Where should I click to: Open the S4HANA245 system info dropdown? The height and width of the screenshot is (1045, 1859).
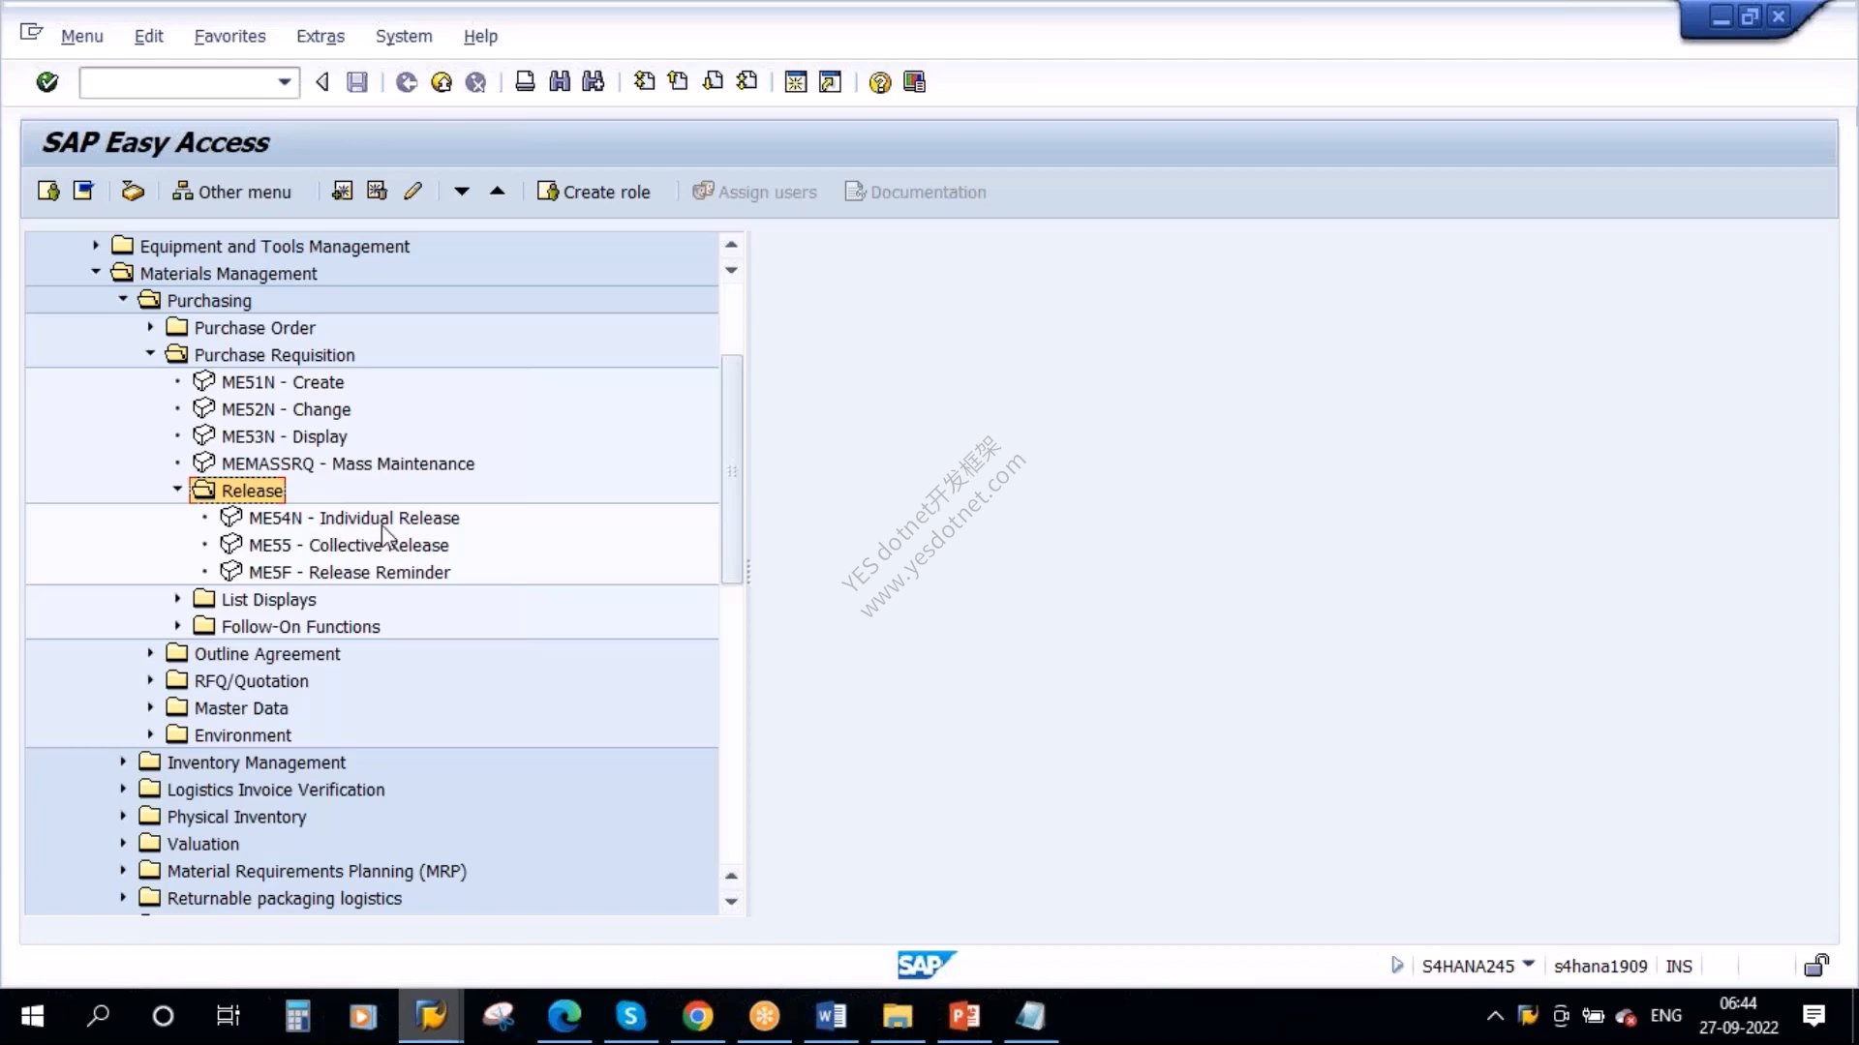(x=1529, y=965)
